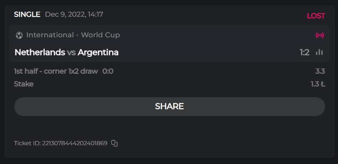This screenshot has height=164, width=338.
Task: Click the SINGLE bet type label
Action: tap(27, 15)
